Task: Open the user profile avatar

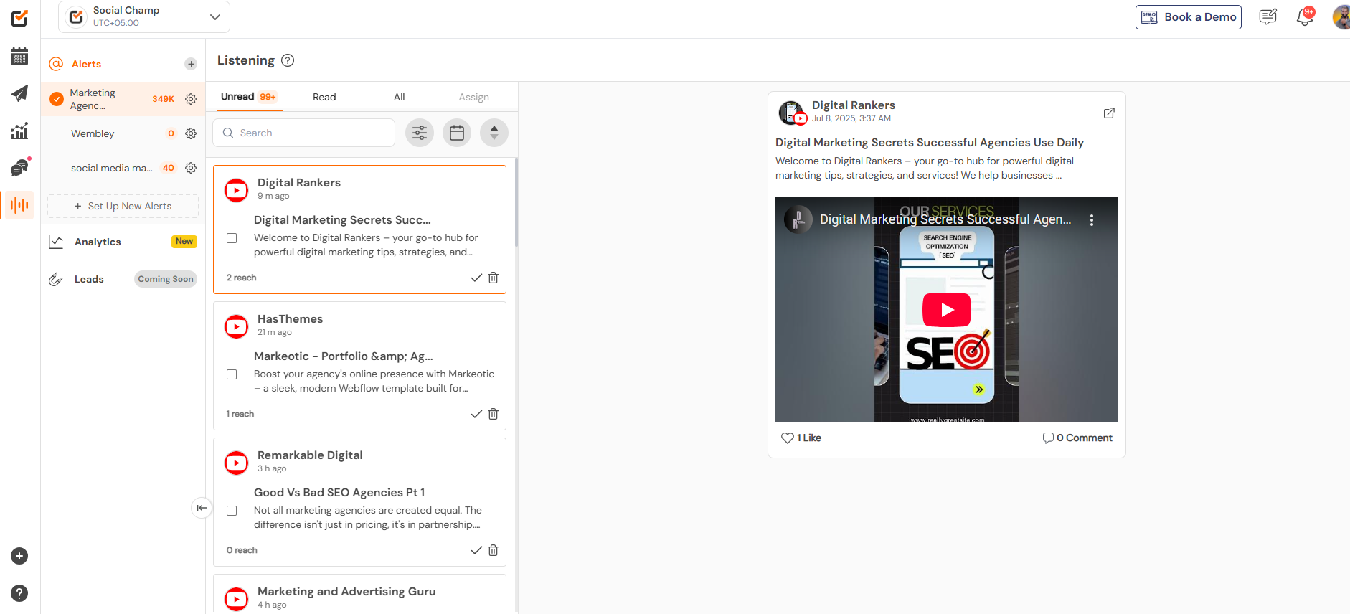Action: click(1341, 16)
